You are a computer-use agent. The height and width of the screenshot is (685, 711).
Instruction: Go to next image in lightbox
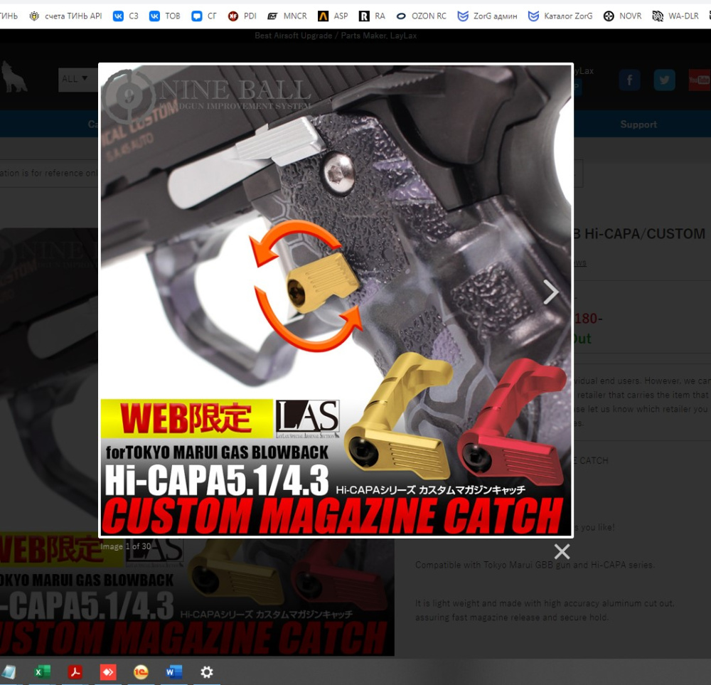(x=550, y=292)
